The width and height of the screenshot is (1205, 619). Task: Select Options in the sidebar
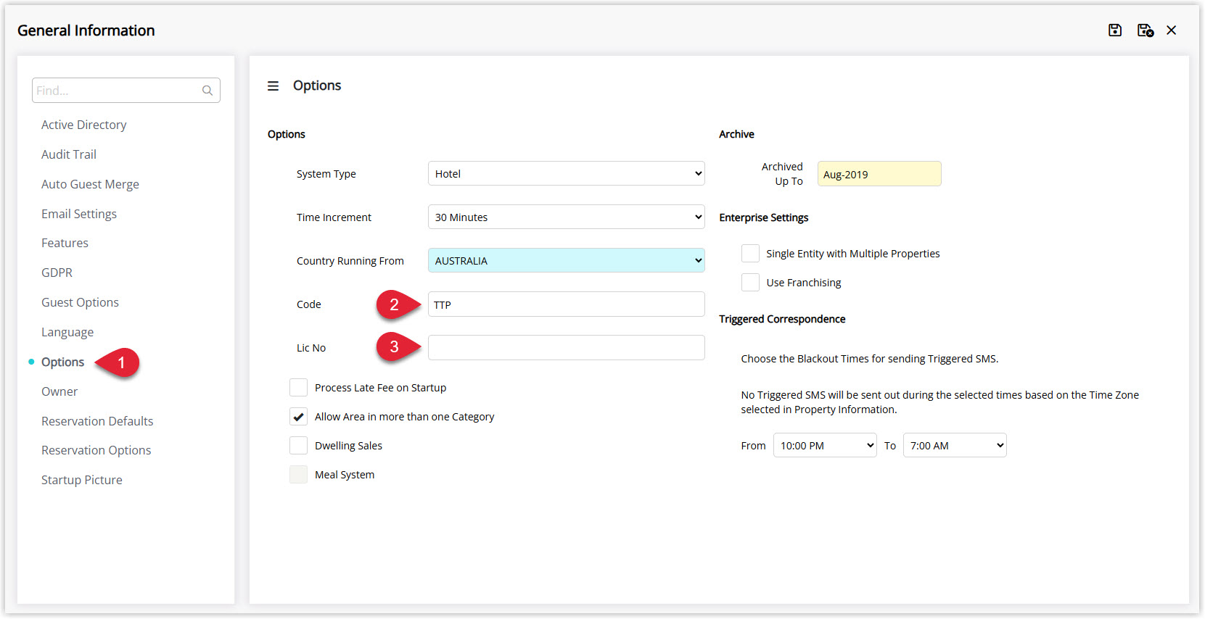[62, 362]
